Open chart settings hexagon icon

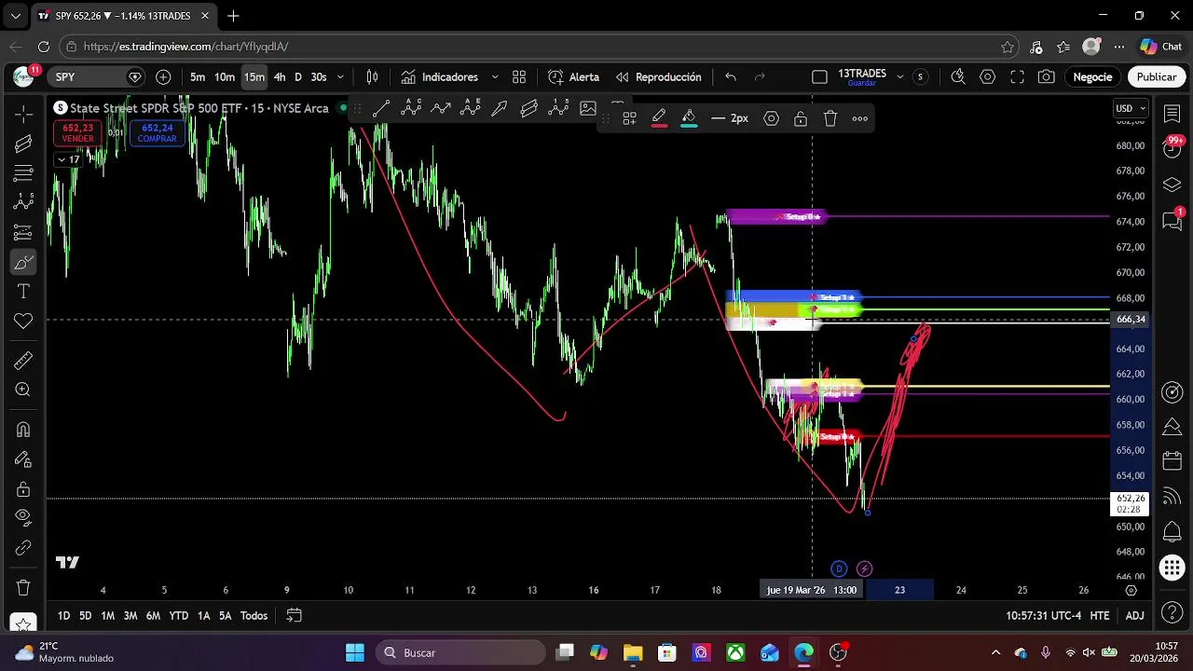pos(988,77)
